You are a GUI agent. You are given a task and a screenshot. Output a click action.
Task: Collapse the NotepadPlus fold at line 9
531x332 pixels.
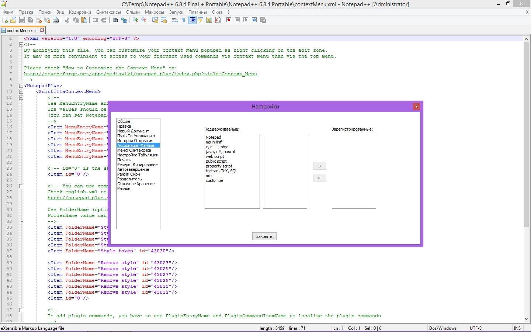(21, 86)
